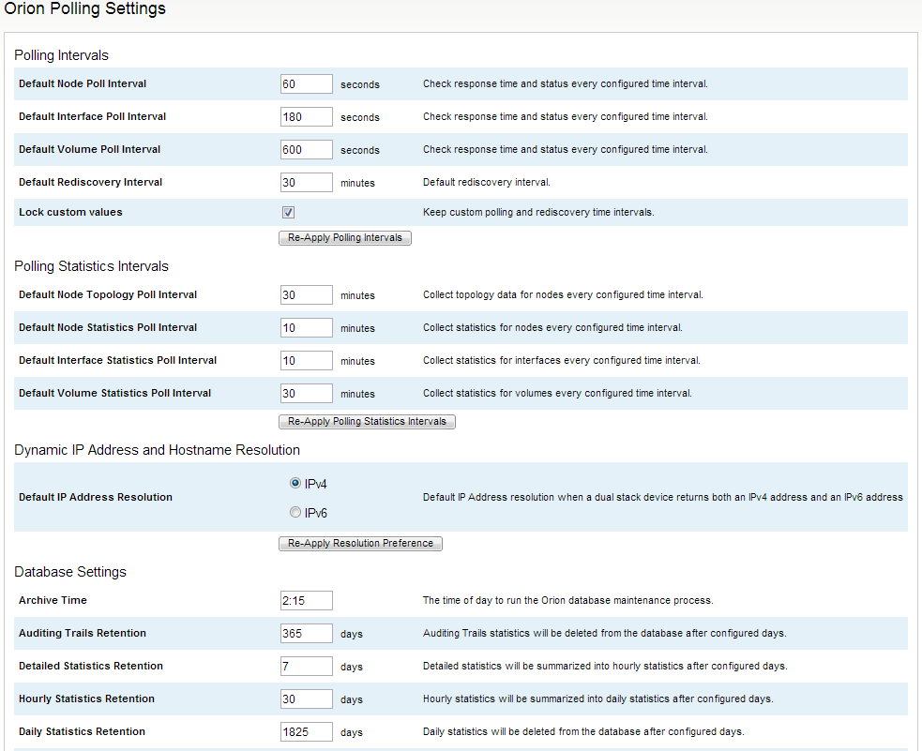Click the Default Interface Poll Interval label
Image resolution: width=922 pixels, height=751 pixels.
click(92, 116)
